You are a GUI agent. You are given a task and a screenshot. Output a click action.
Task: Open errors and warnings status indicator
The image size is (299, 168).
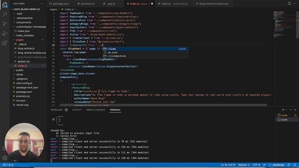tap(8, 165)
